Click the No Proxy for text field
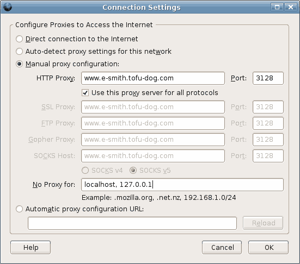300x264 pixels. pyautogui.click(x=182, y=185)
